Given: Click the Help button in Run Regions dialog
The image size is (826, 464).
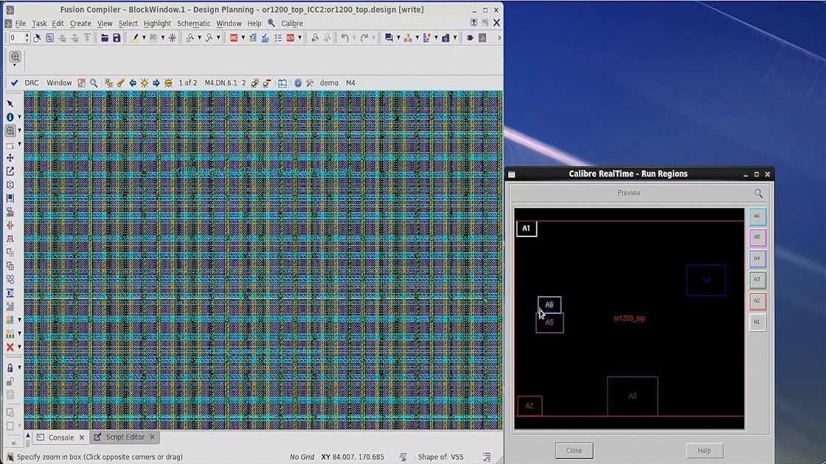Looking at the screenshot, I should [x=704, y=451].
